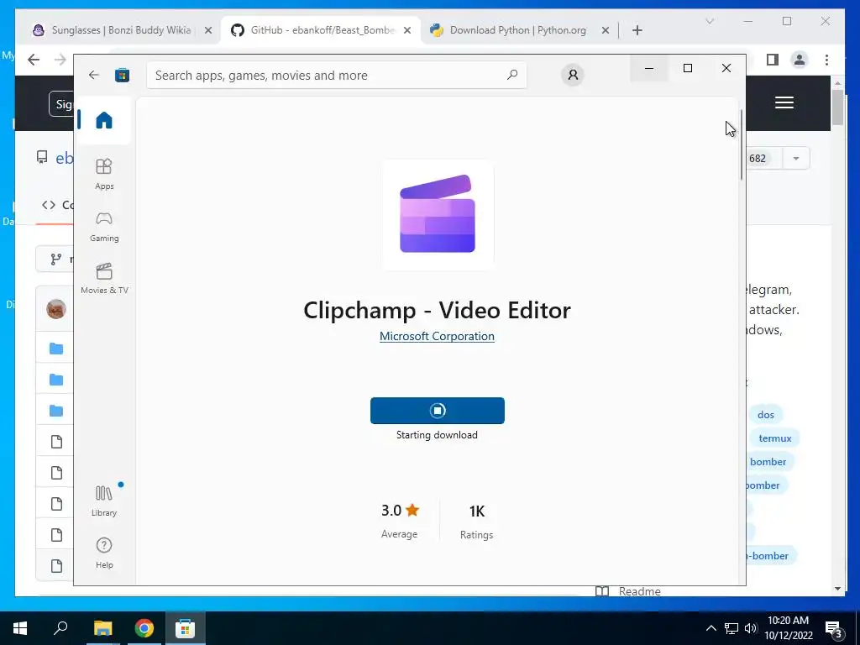Open notification center with 3 notifications
Viewport: 860px width, 645px height.
(834, 630)
